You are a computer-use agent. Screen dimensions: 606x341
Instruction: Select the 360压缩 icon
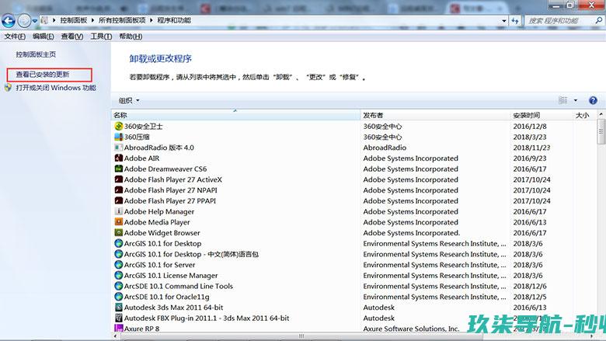pos(119,137)
